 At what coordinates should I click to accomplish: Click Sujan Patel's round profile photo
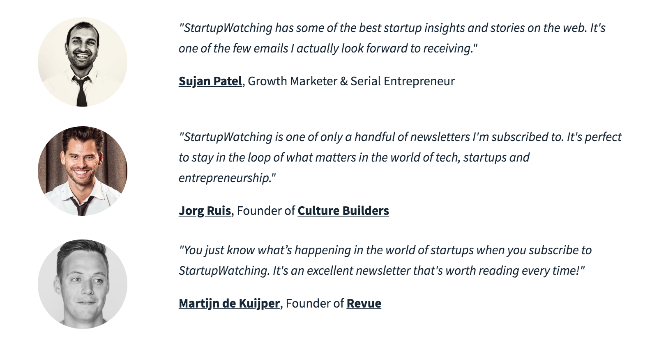83,62
